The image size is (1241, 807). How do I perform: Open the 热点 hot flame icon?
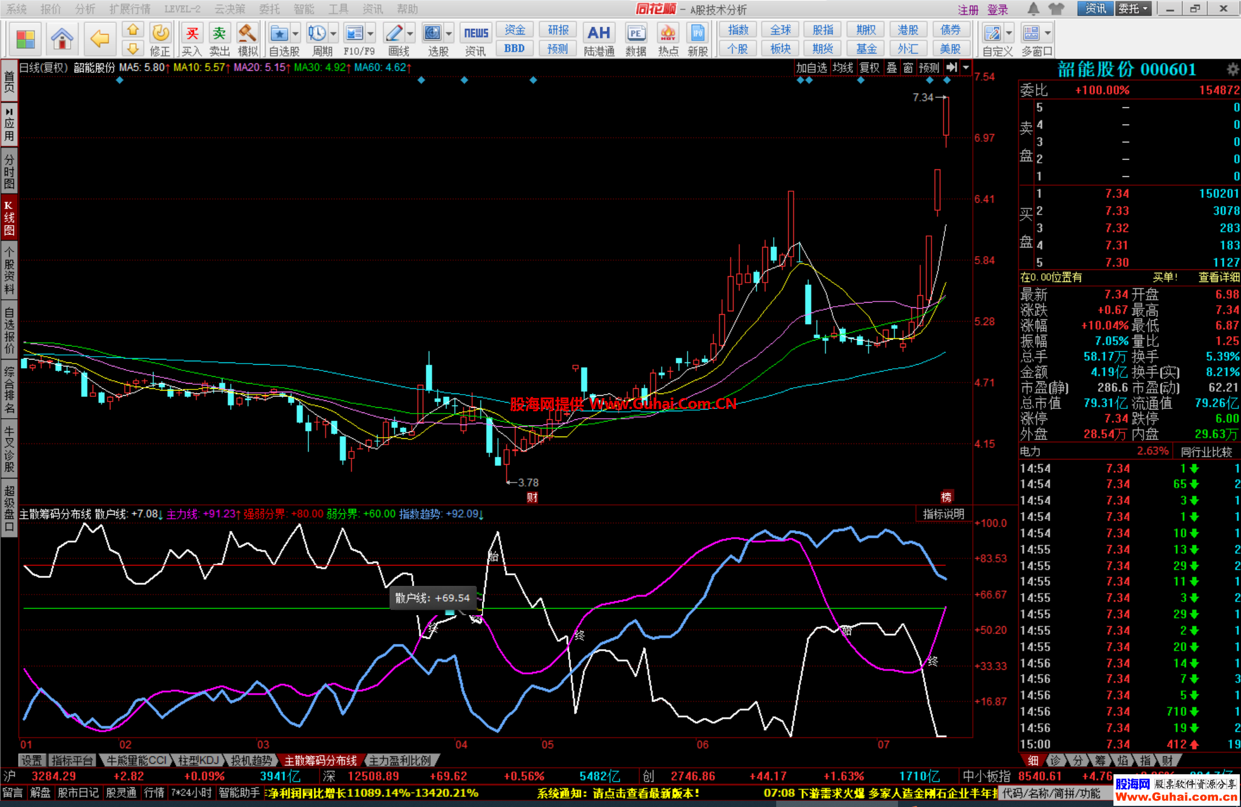pos(668,40)
